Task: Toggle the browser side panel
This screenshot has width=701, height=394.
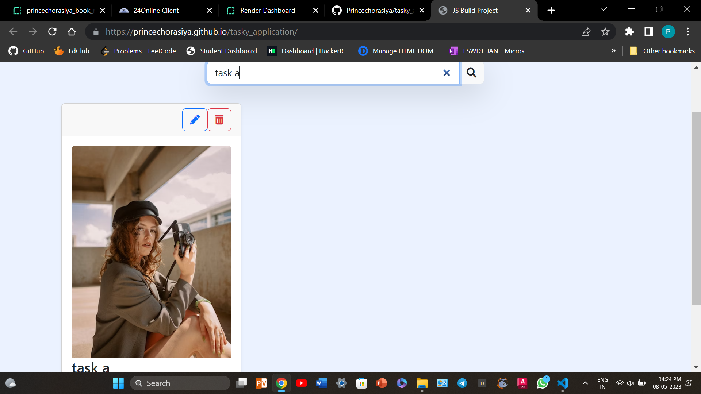Action: [x=648, y=32]
